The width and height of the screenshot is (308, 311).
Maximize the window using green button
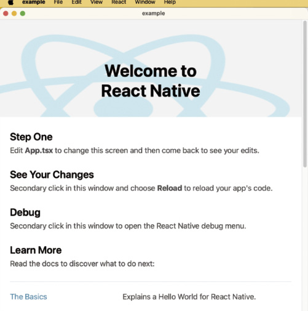click(x=23, y=14)
